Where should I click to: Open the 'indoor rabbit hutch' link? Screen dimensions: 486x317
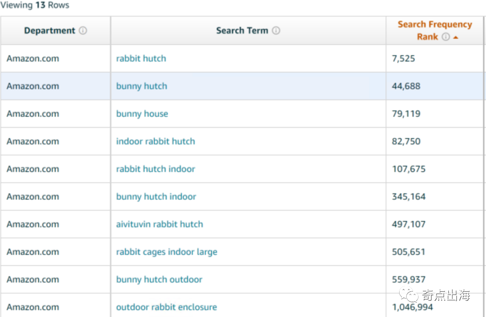click(x=155, y=141)
